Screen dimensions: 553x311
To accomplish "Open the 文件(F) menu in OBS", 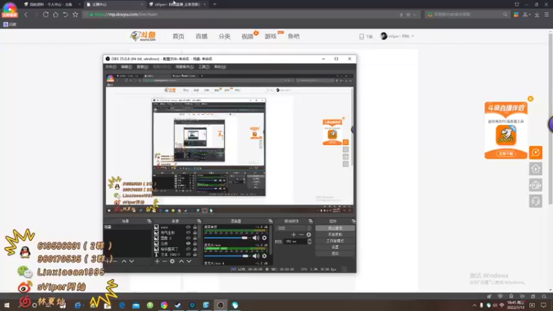I will pos(111,66).
